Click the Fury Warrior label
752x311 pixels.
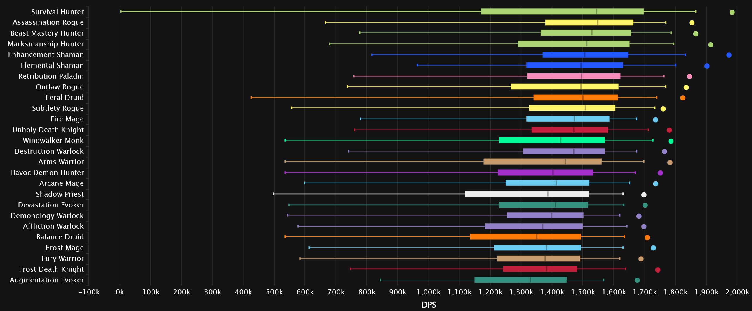pos(62,259)
